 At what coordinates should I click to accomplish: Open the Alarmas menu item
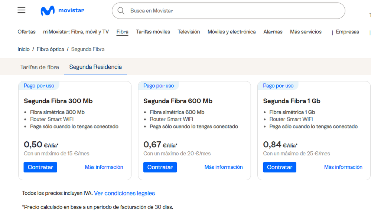pyautogui.click(x=273, y=32)
